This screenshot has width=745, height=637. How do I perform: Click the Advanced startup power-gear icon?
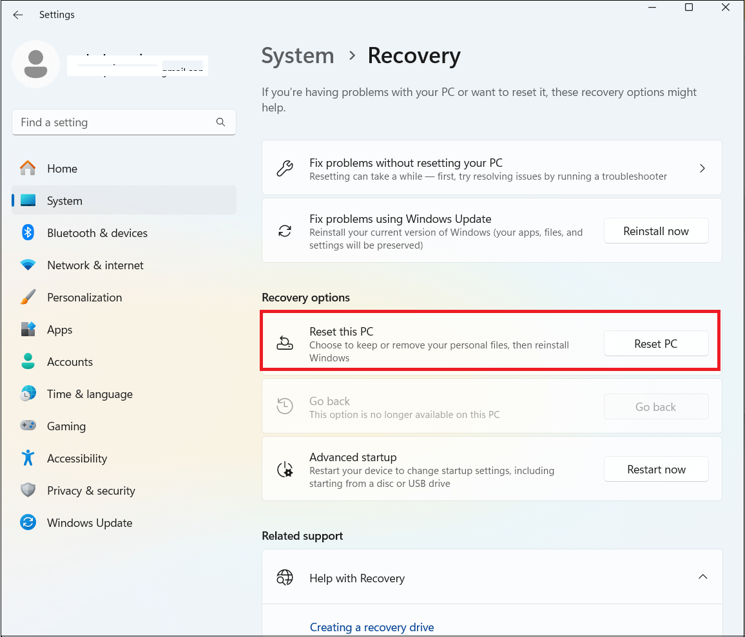tap(285, 470)
